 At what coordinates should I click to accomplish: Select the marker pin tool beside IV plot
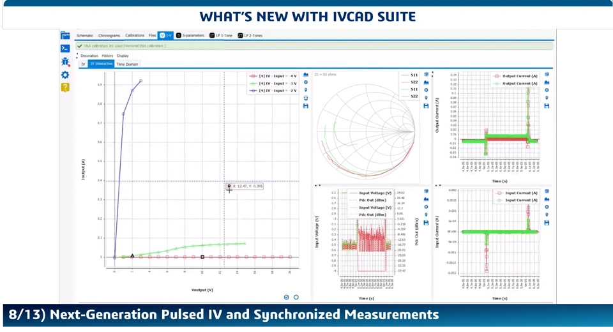tap(306, 90)
